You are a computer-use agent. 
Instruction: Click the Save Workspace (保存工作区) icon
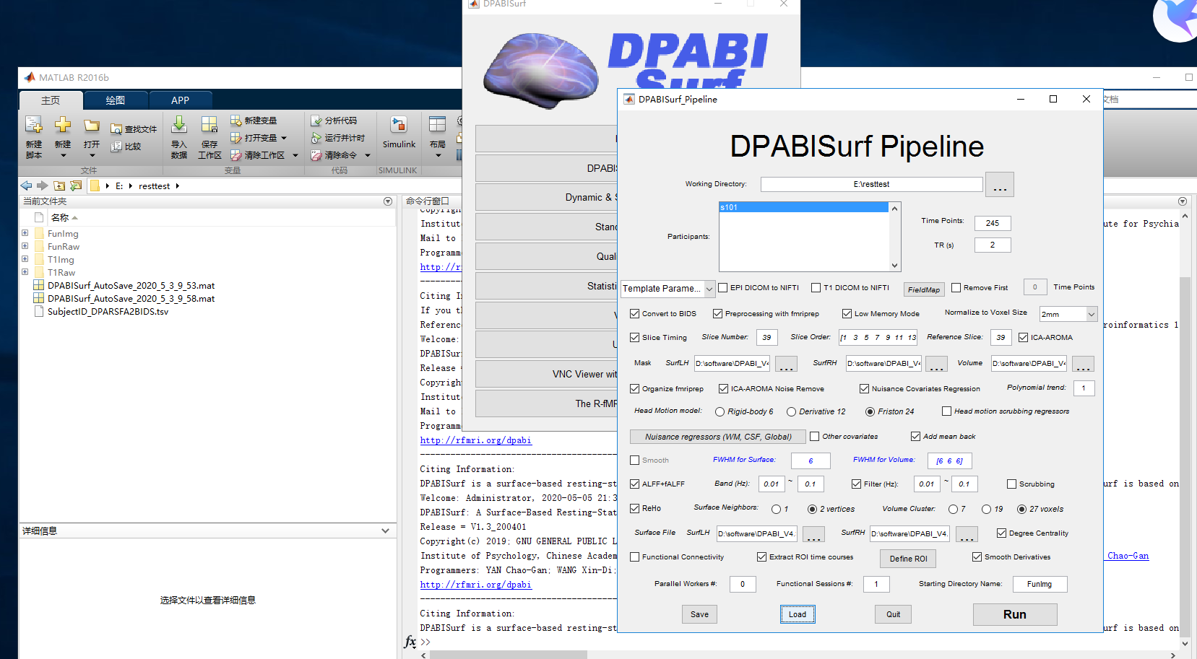(x=209, y=125)
